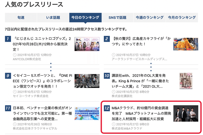
Task: Click the date 2021年10月27日 8時0分
Action: (x=133, y=92)
